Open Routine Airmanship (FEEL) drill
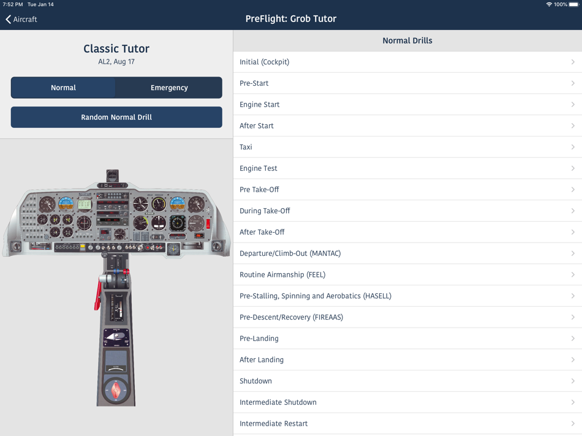Screen dimensions: 582x436 [407, 274]
